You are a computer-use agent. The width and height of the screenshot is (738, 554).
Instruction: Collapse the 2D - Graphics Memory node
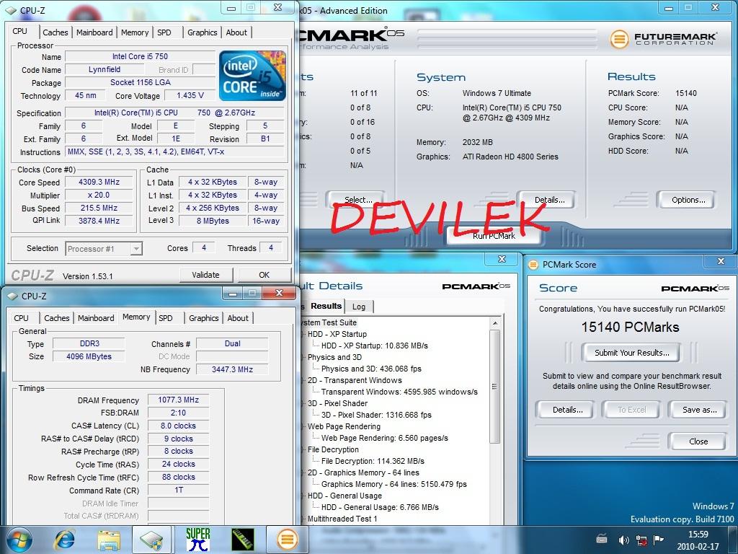tap(303, 472)
